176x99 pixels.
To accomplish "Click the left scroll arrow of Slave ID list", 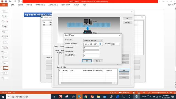I will [60, 83].
